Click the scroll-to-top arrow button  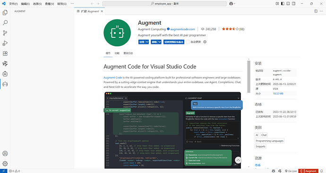click(238, 160)
